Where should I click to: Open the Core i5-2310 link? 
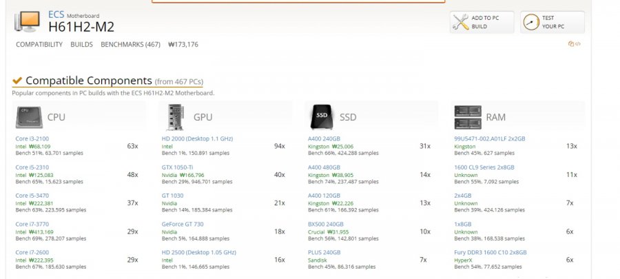click(x=32, y=167)
